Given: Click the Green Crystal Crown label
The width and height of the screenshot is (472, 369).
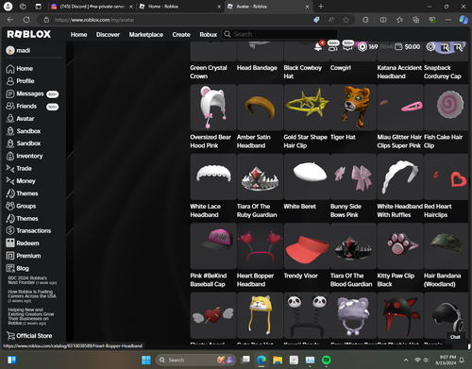Looking at the screenshot, I should click(209, 72).
